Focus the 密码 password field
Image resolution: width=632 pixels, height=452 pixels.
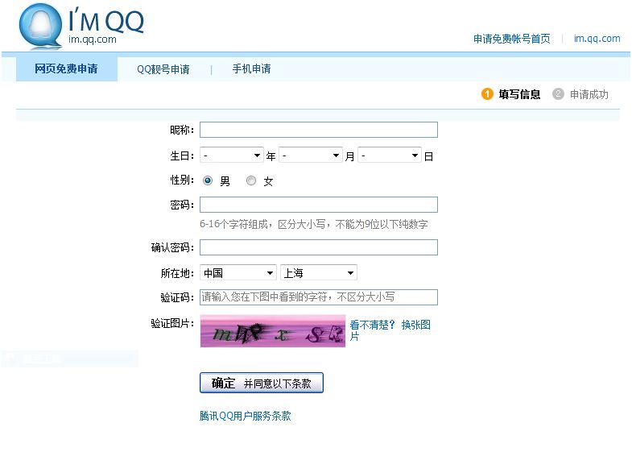tap(319, 205)
